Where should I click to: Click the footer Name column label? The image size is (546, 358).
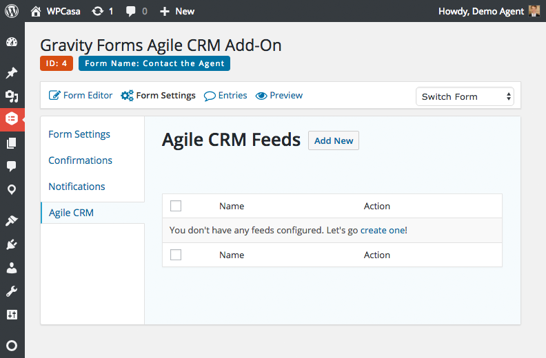coord(232,255)
